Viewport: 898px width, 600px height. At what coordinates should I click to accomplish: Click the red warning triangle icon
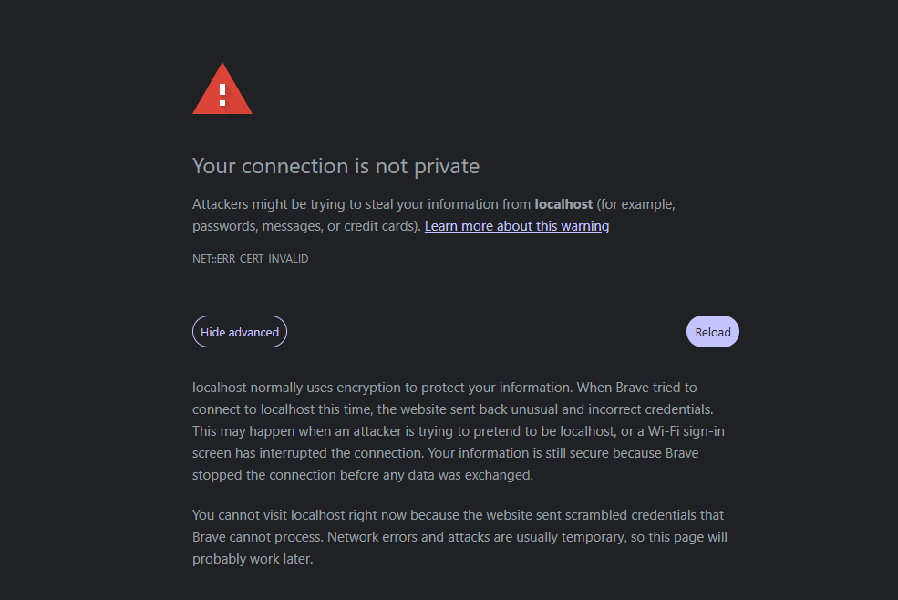pos(222,91)
